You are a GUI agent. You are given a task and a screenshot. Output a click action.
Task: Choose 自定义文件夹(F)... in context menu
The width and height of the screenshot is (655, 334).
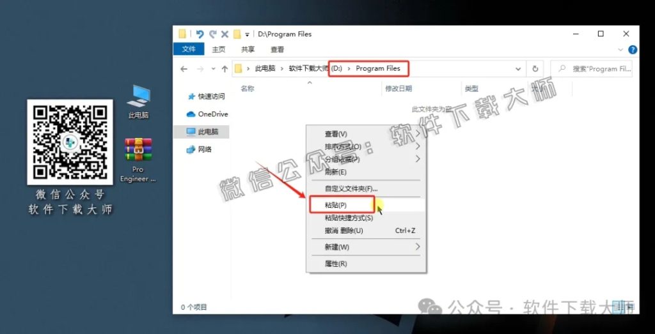(367, 188)
